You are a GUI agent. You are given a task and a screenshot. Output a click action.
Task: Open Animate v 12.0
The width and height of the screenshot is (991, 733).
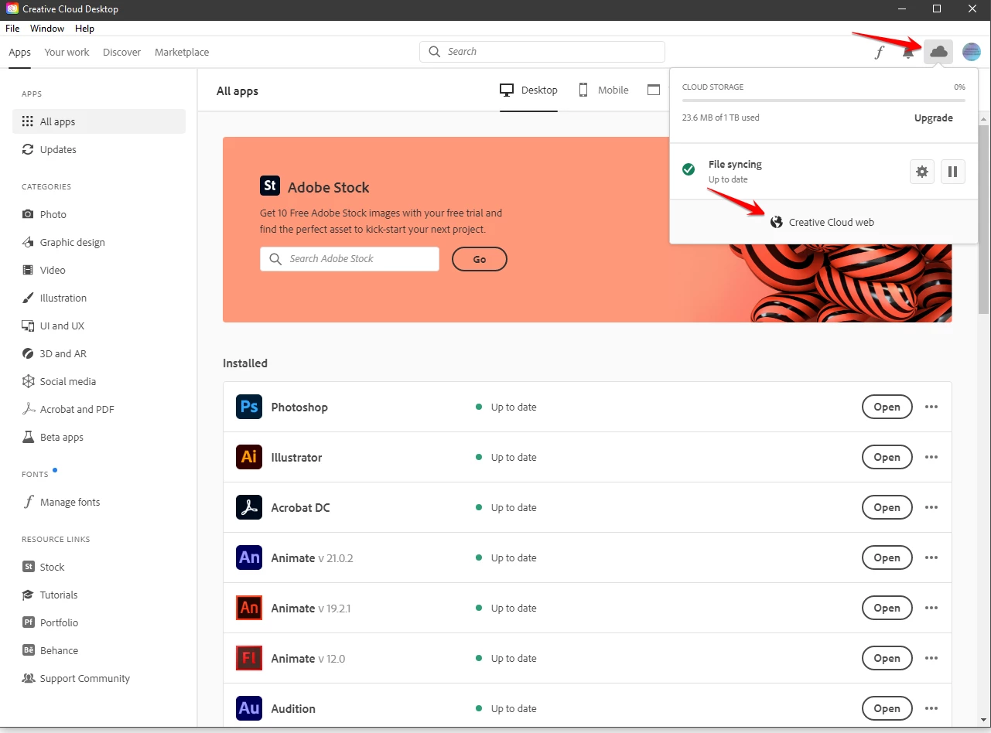[887, 658]
